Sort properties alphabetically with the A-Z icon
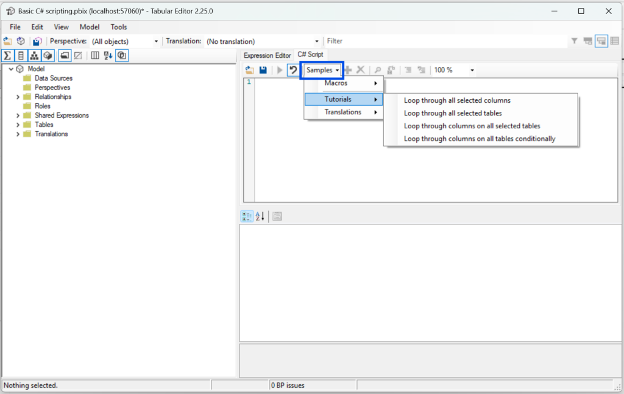Viewport: 624px width, 394px height. tap(260, 216)
